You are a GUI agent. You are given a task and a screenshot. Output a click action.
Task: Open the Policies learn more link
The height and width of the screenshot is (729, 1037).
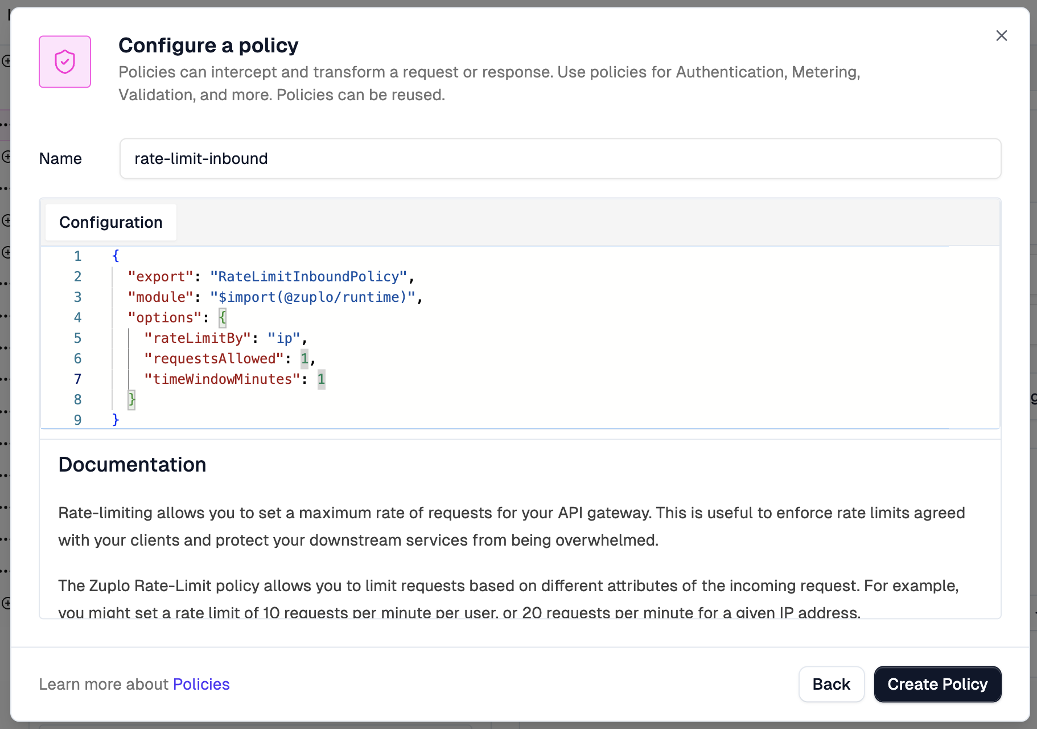click(201, 684)
